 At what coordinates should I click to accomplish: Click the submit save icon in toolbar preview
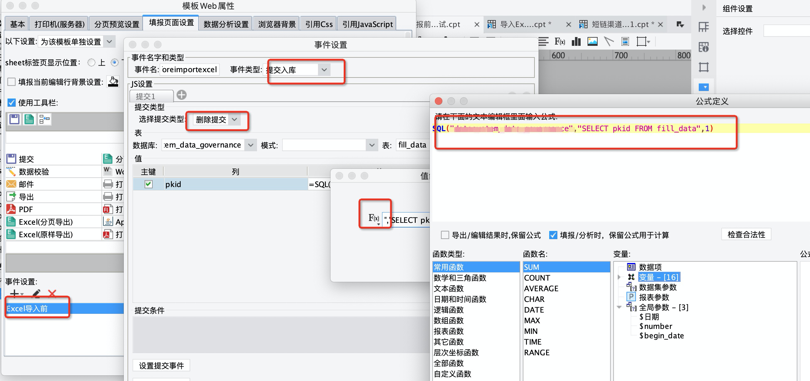14,119
